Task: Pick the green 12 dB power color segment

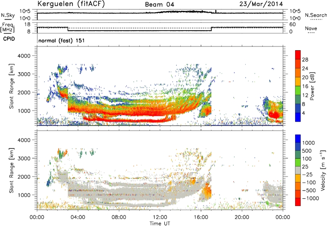Action: tap(298, 91)
